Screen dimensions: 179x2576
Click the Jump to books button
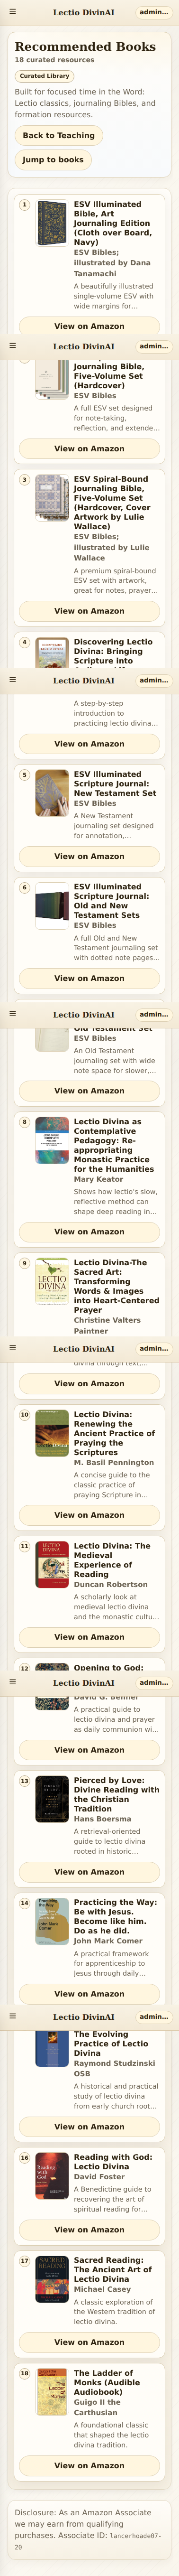pyautogui.click(x=53, y=159)
